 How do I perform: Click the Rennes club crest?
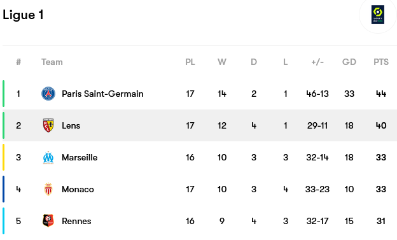(x=48, y=221)
